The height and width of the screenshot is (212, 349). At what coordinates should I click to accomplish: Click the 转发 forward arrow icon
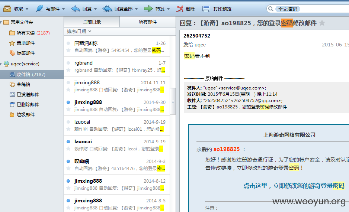[148, 9]
